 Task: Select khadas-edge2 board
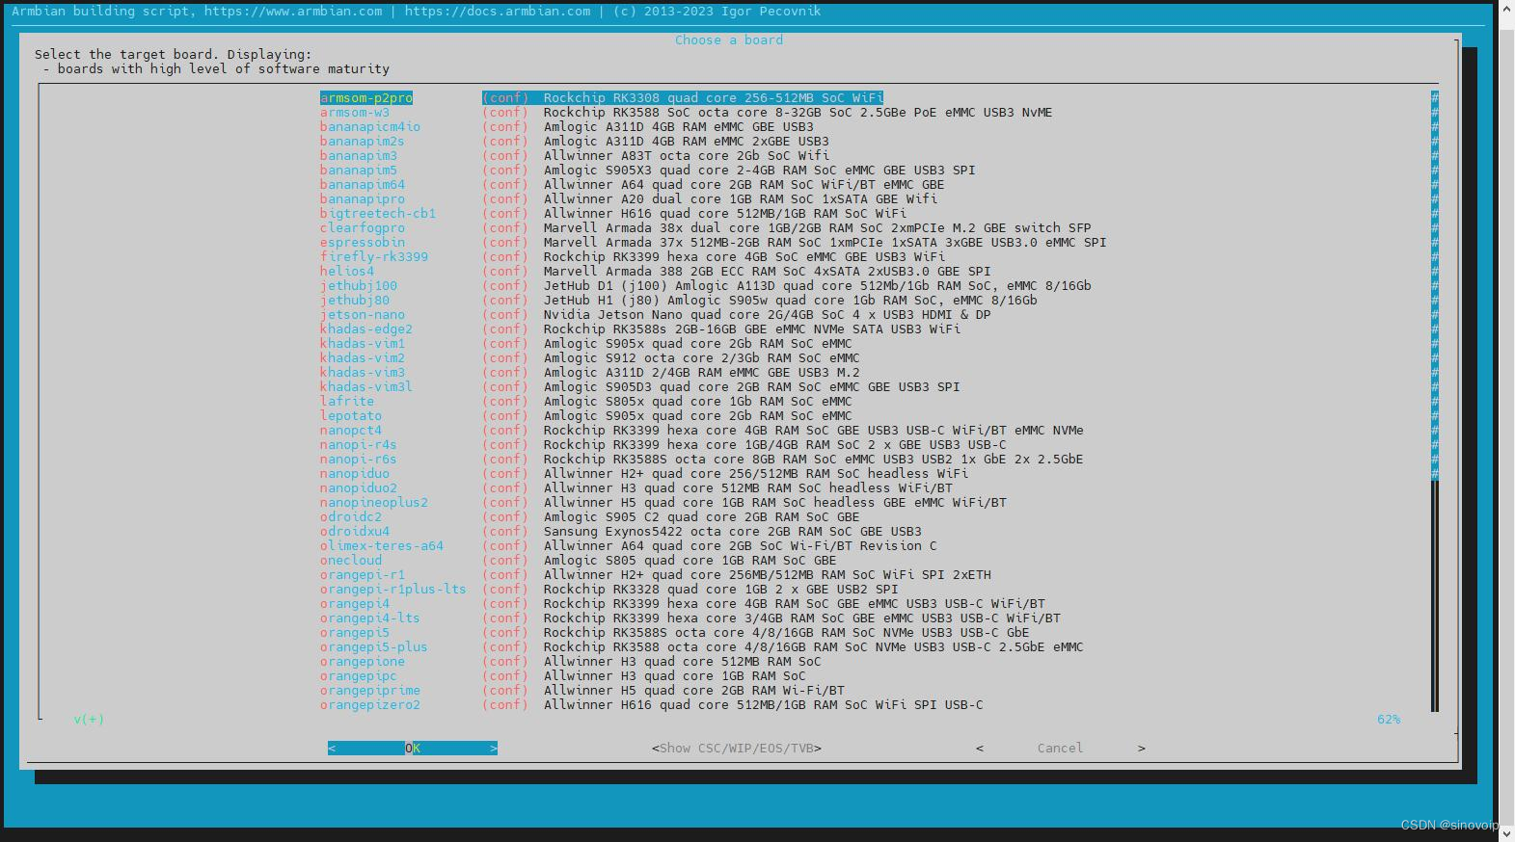[x=640, y=329]
